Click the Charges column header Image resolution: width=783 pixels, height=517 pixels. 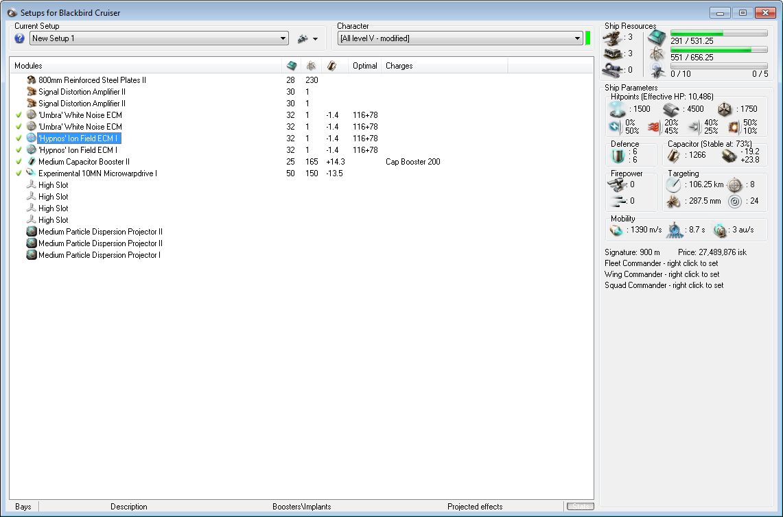pos(399,66)
